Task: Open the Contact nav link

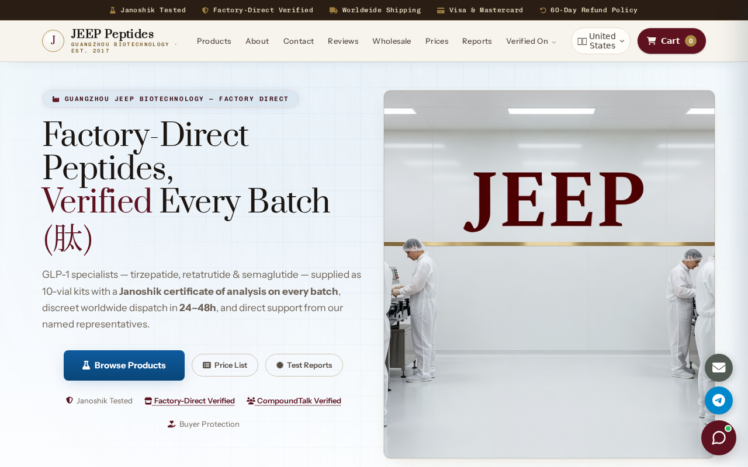Action: pos(299,41)
